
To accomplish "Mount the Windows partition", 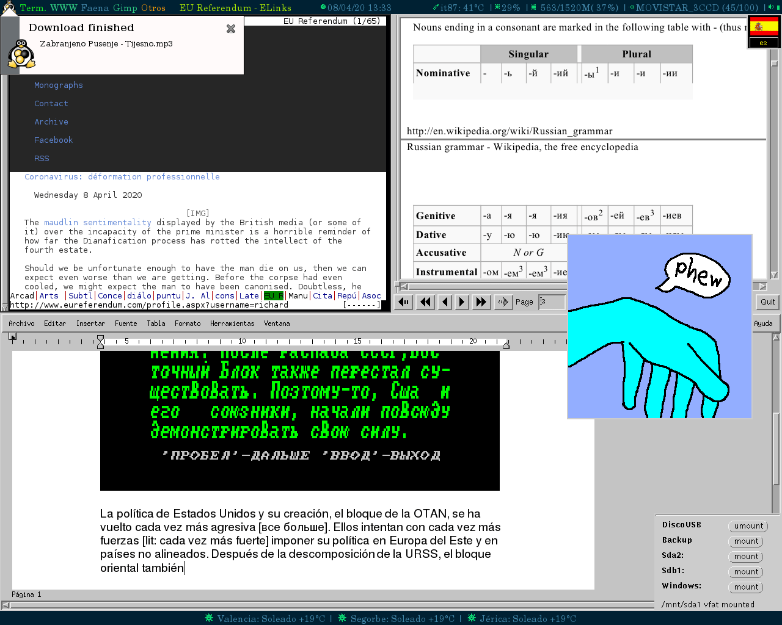I will 746,587.
